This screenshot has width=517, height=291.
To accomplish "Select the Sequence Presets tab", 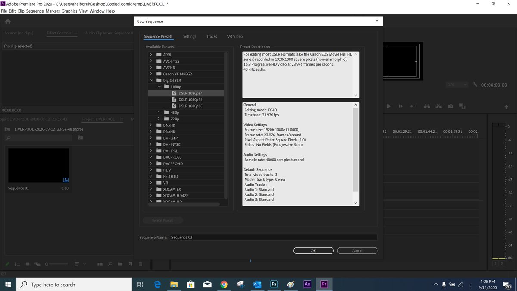I will 158,37.
